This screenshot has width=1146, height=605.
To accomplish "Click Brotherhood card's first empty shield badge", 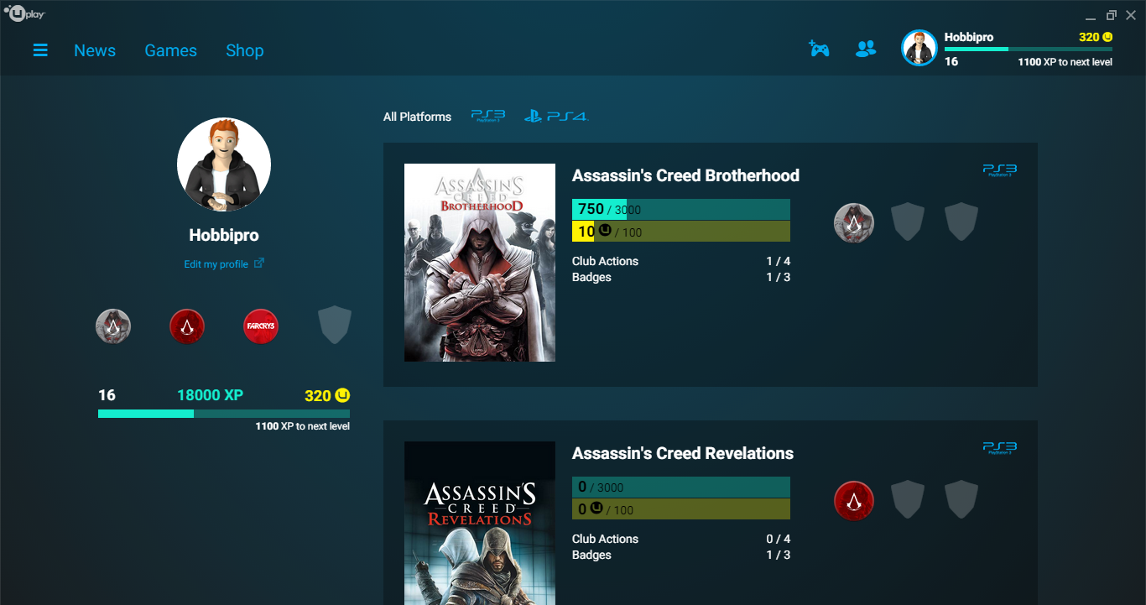I will 908,222.
